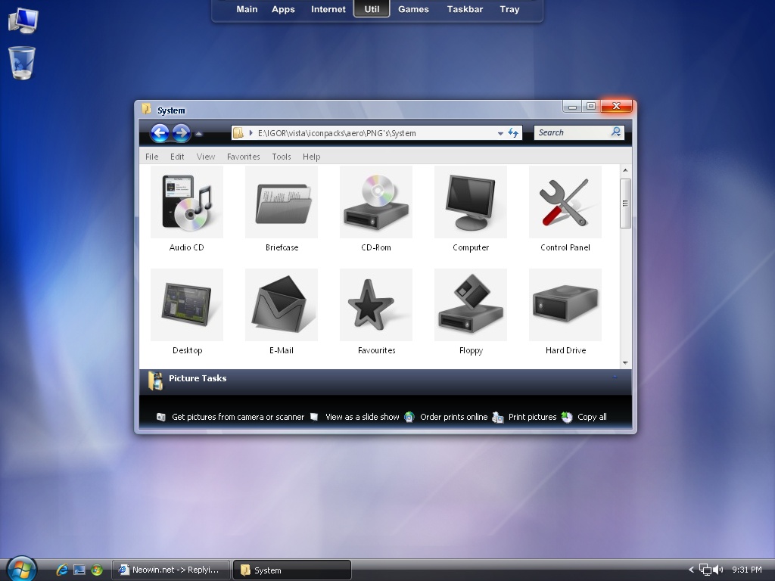Select the Control Panel tools icon
This screenshot has height=581, width=775.
pyautogui.click(x=565, y=202)
